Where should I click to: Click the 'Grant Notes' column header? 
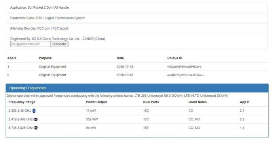(x=197, y=102)
